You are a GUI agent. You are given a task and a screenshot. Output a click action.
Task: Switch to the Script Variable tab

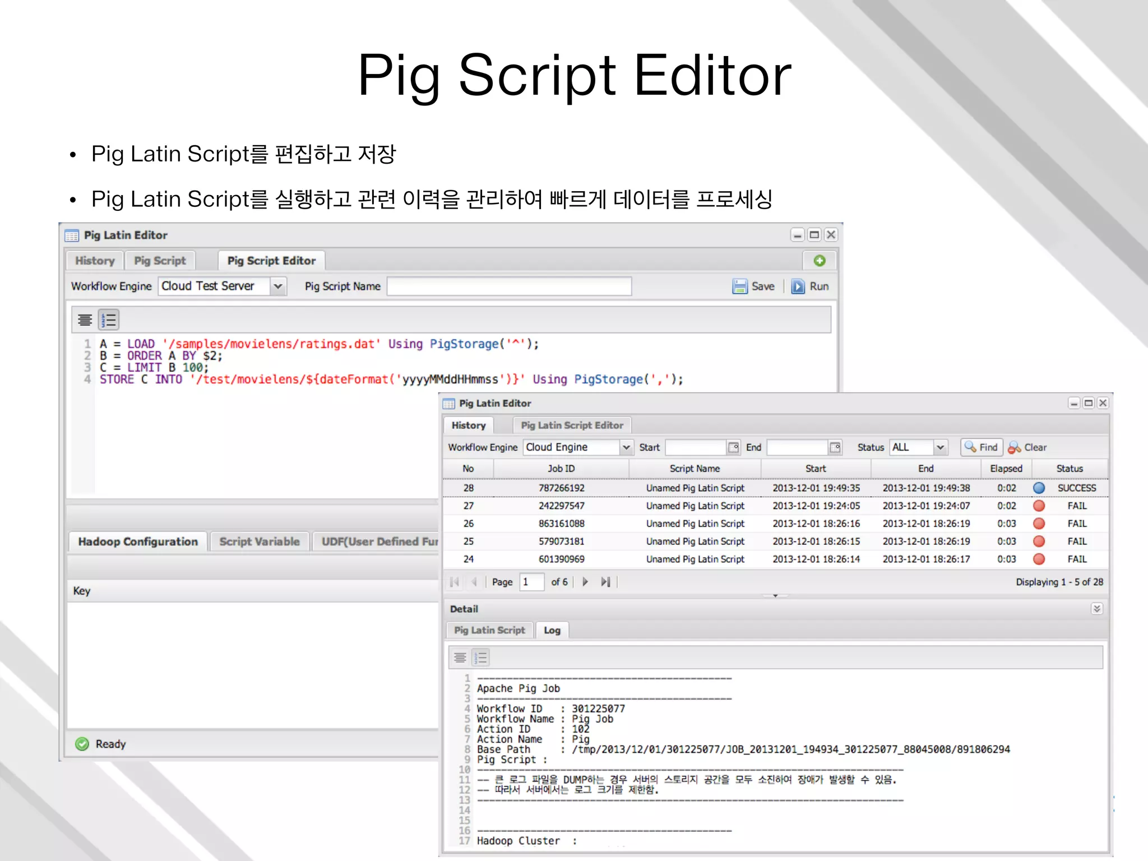click(259, 541)
